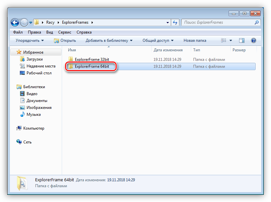271x202 pixels.
Task: Open the Сервис menu
Action: [x=65, y=32]
